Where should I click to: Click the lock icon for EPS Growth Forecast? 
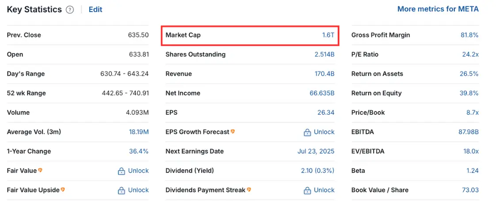tap(307, 133)
